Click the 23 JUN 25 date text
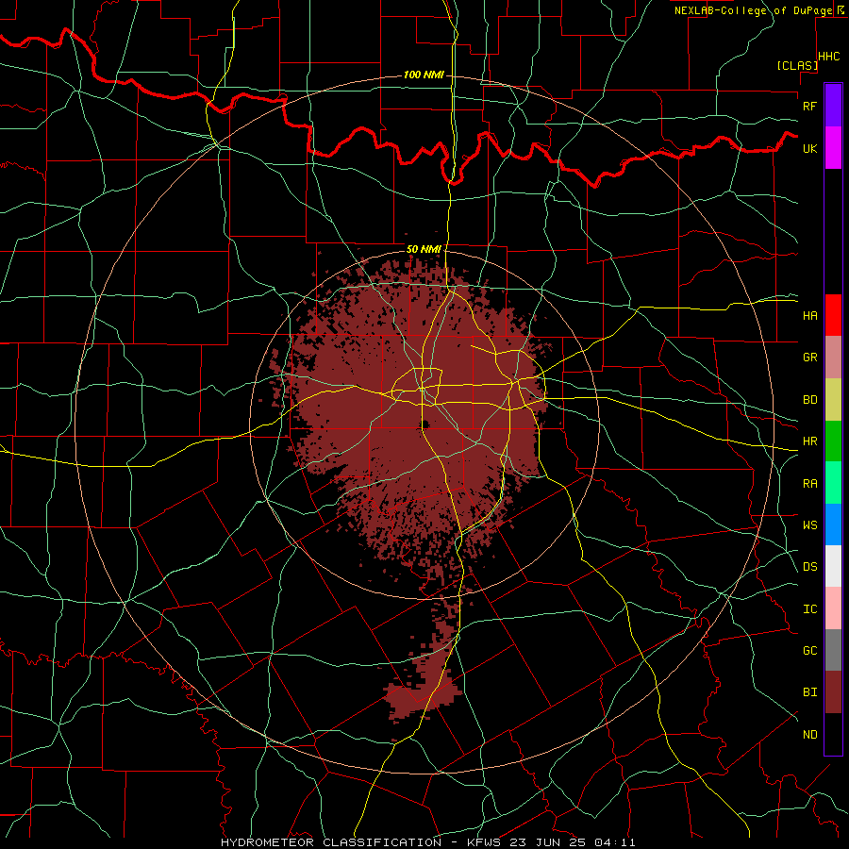Screen dimensions: 849x849 (547, 842)
